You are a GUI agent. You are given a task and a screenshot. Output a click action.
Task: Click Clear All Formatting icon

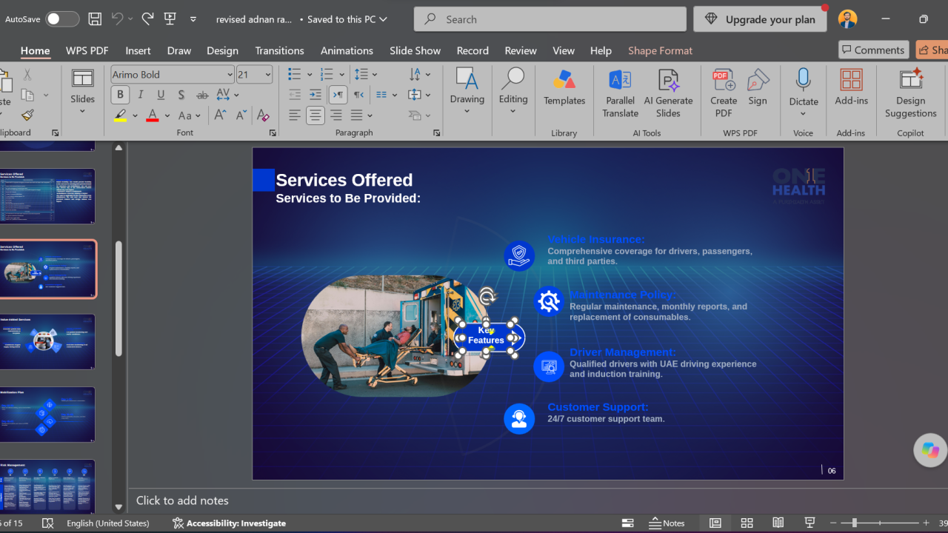click(x=262, y=115)
